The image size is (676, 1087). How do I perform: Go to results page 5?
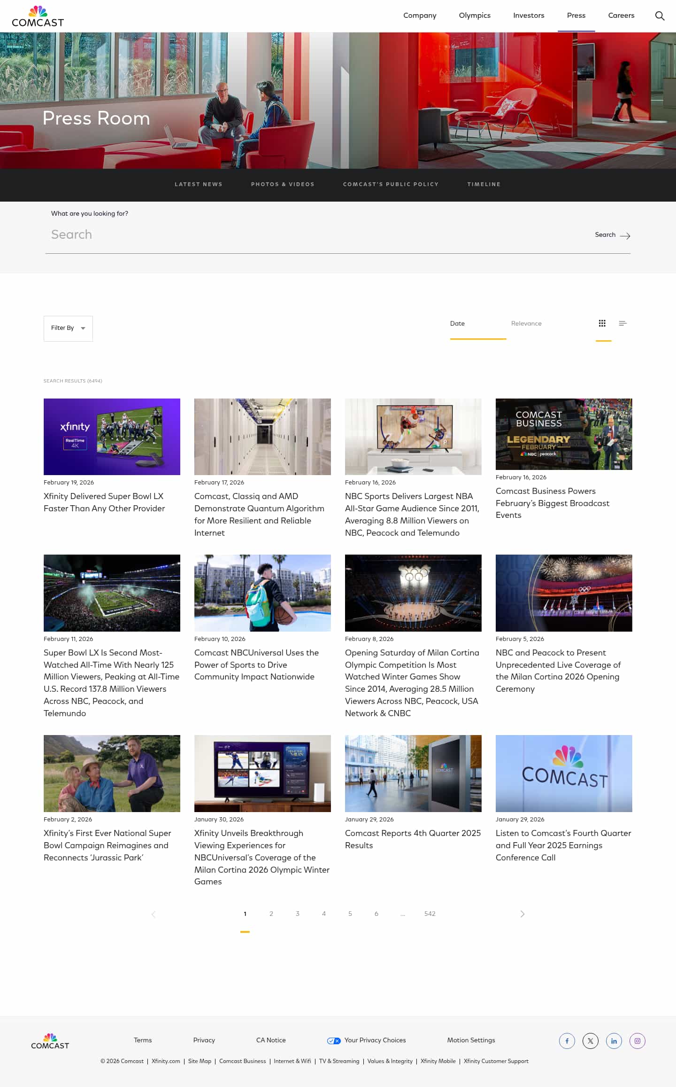[350, 914]
